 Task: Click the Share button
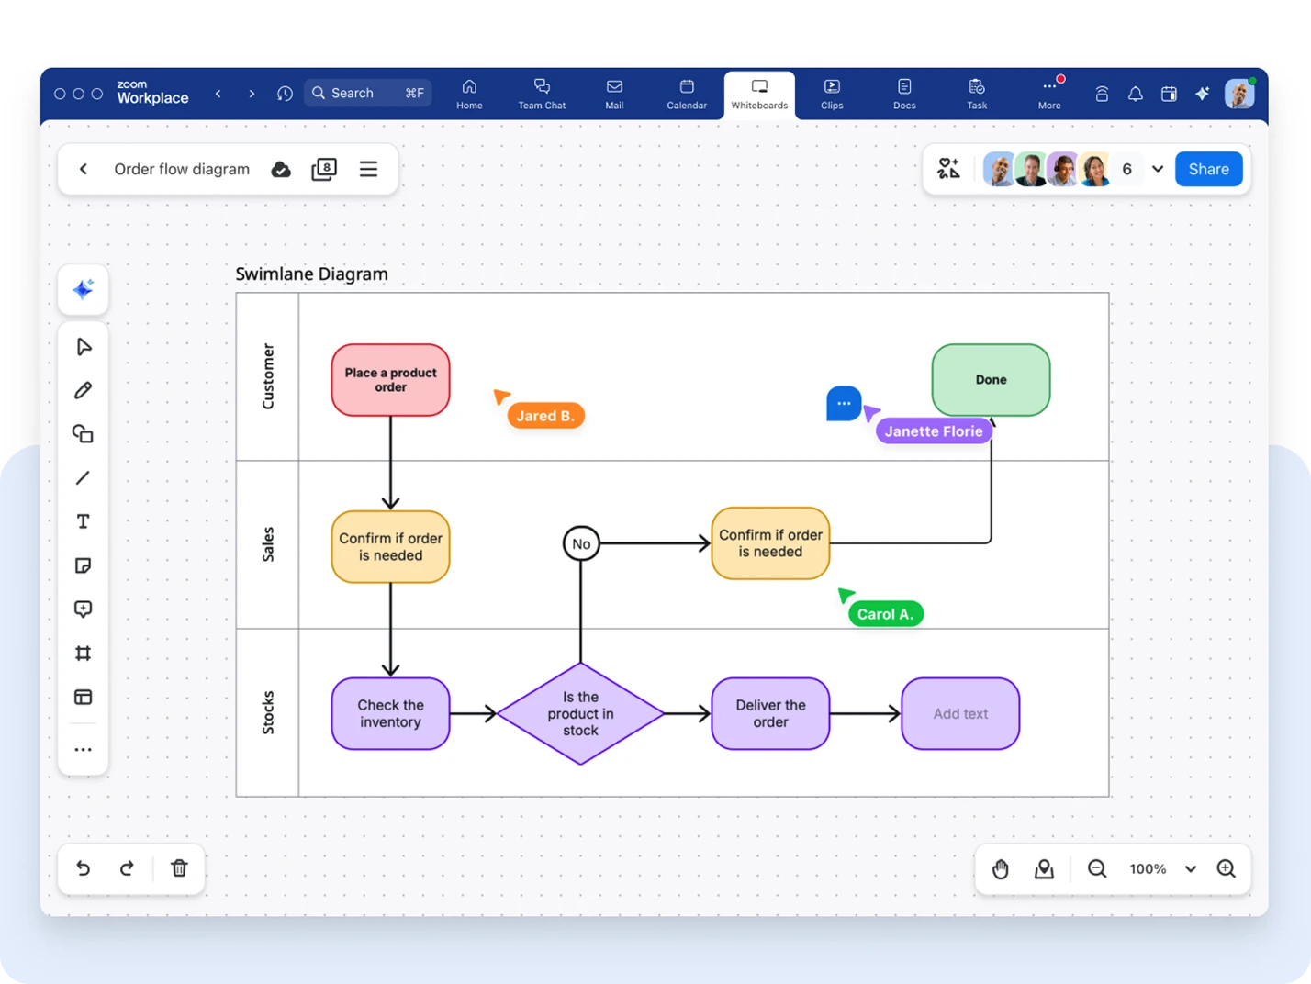click(1208, 169)
